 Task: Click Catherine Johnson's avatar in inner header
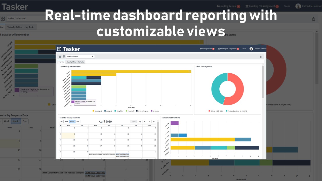pos(251,49)
